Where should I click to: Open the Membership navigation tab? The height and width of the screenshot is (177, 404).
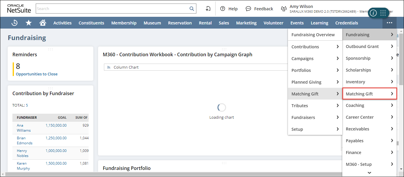point(124,23)
